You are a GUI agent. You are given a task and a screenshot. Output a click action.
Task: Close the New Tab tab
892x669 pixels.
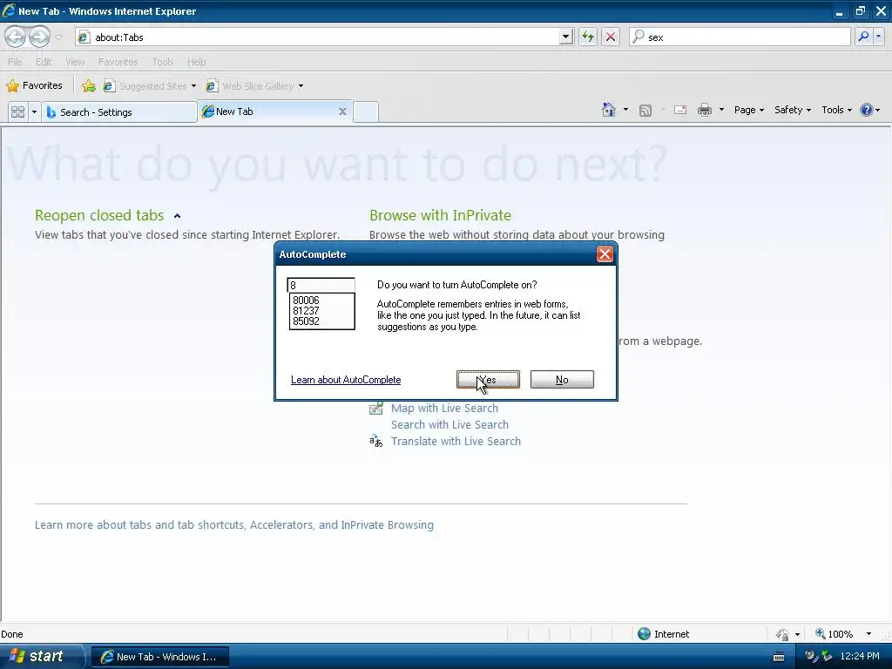pos(342,111)
